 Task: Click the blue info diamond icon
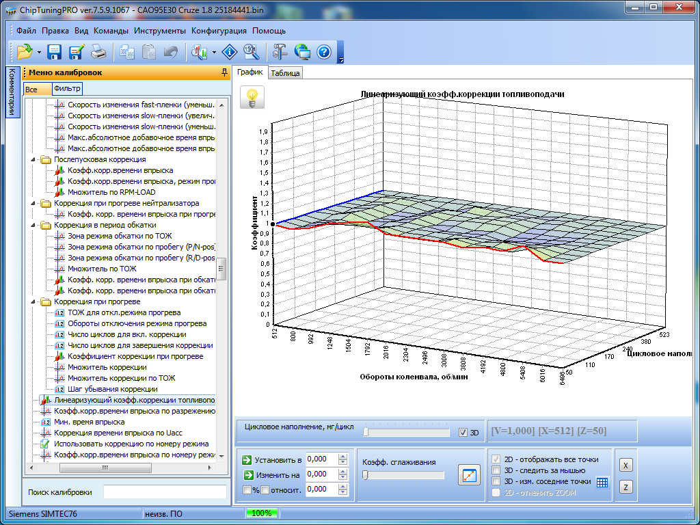coord(230,51)
